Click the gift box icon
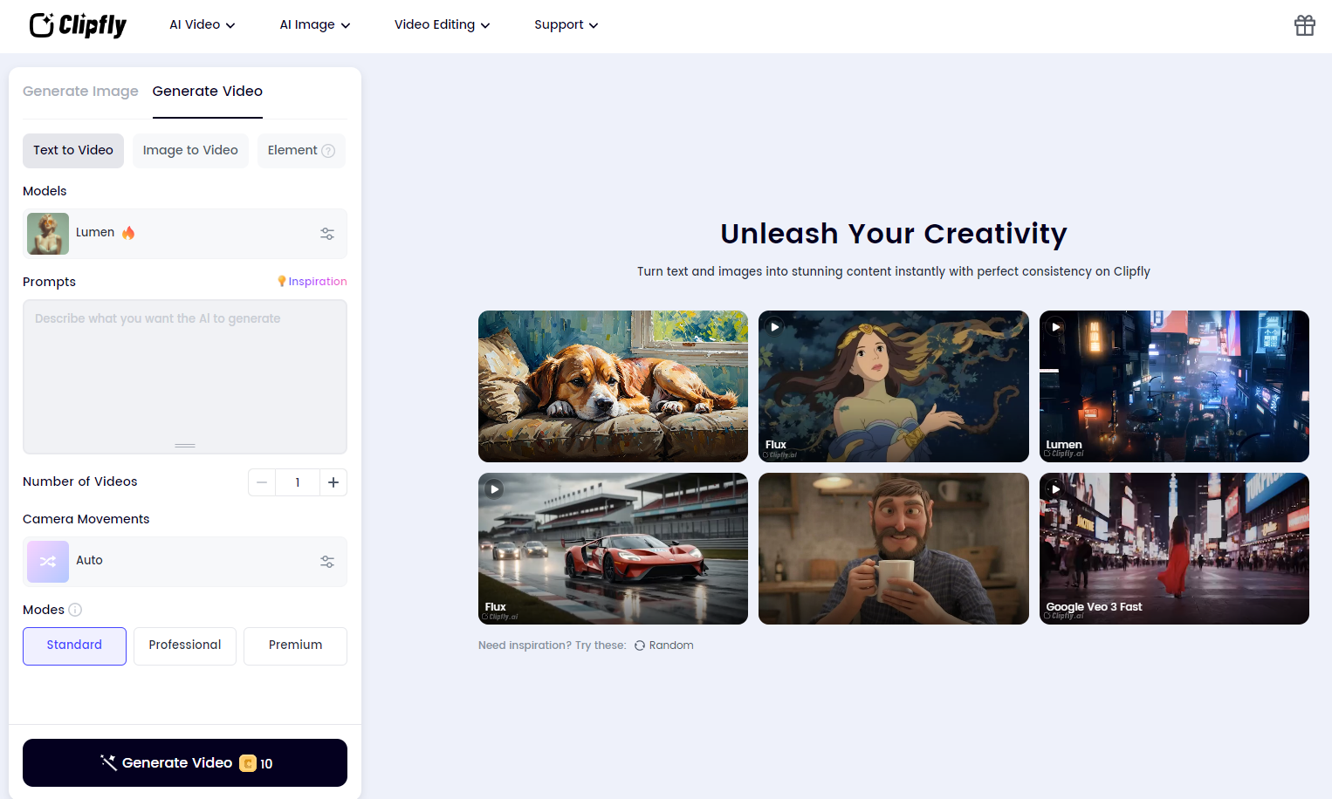The width and height of the screenshot is (1332, 799). (x=1304, y=25)
